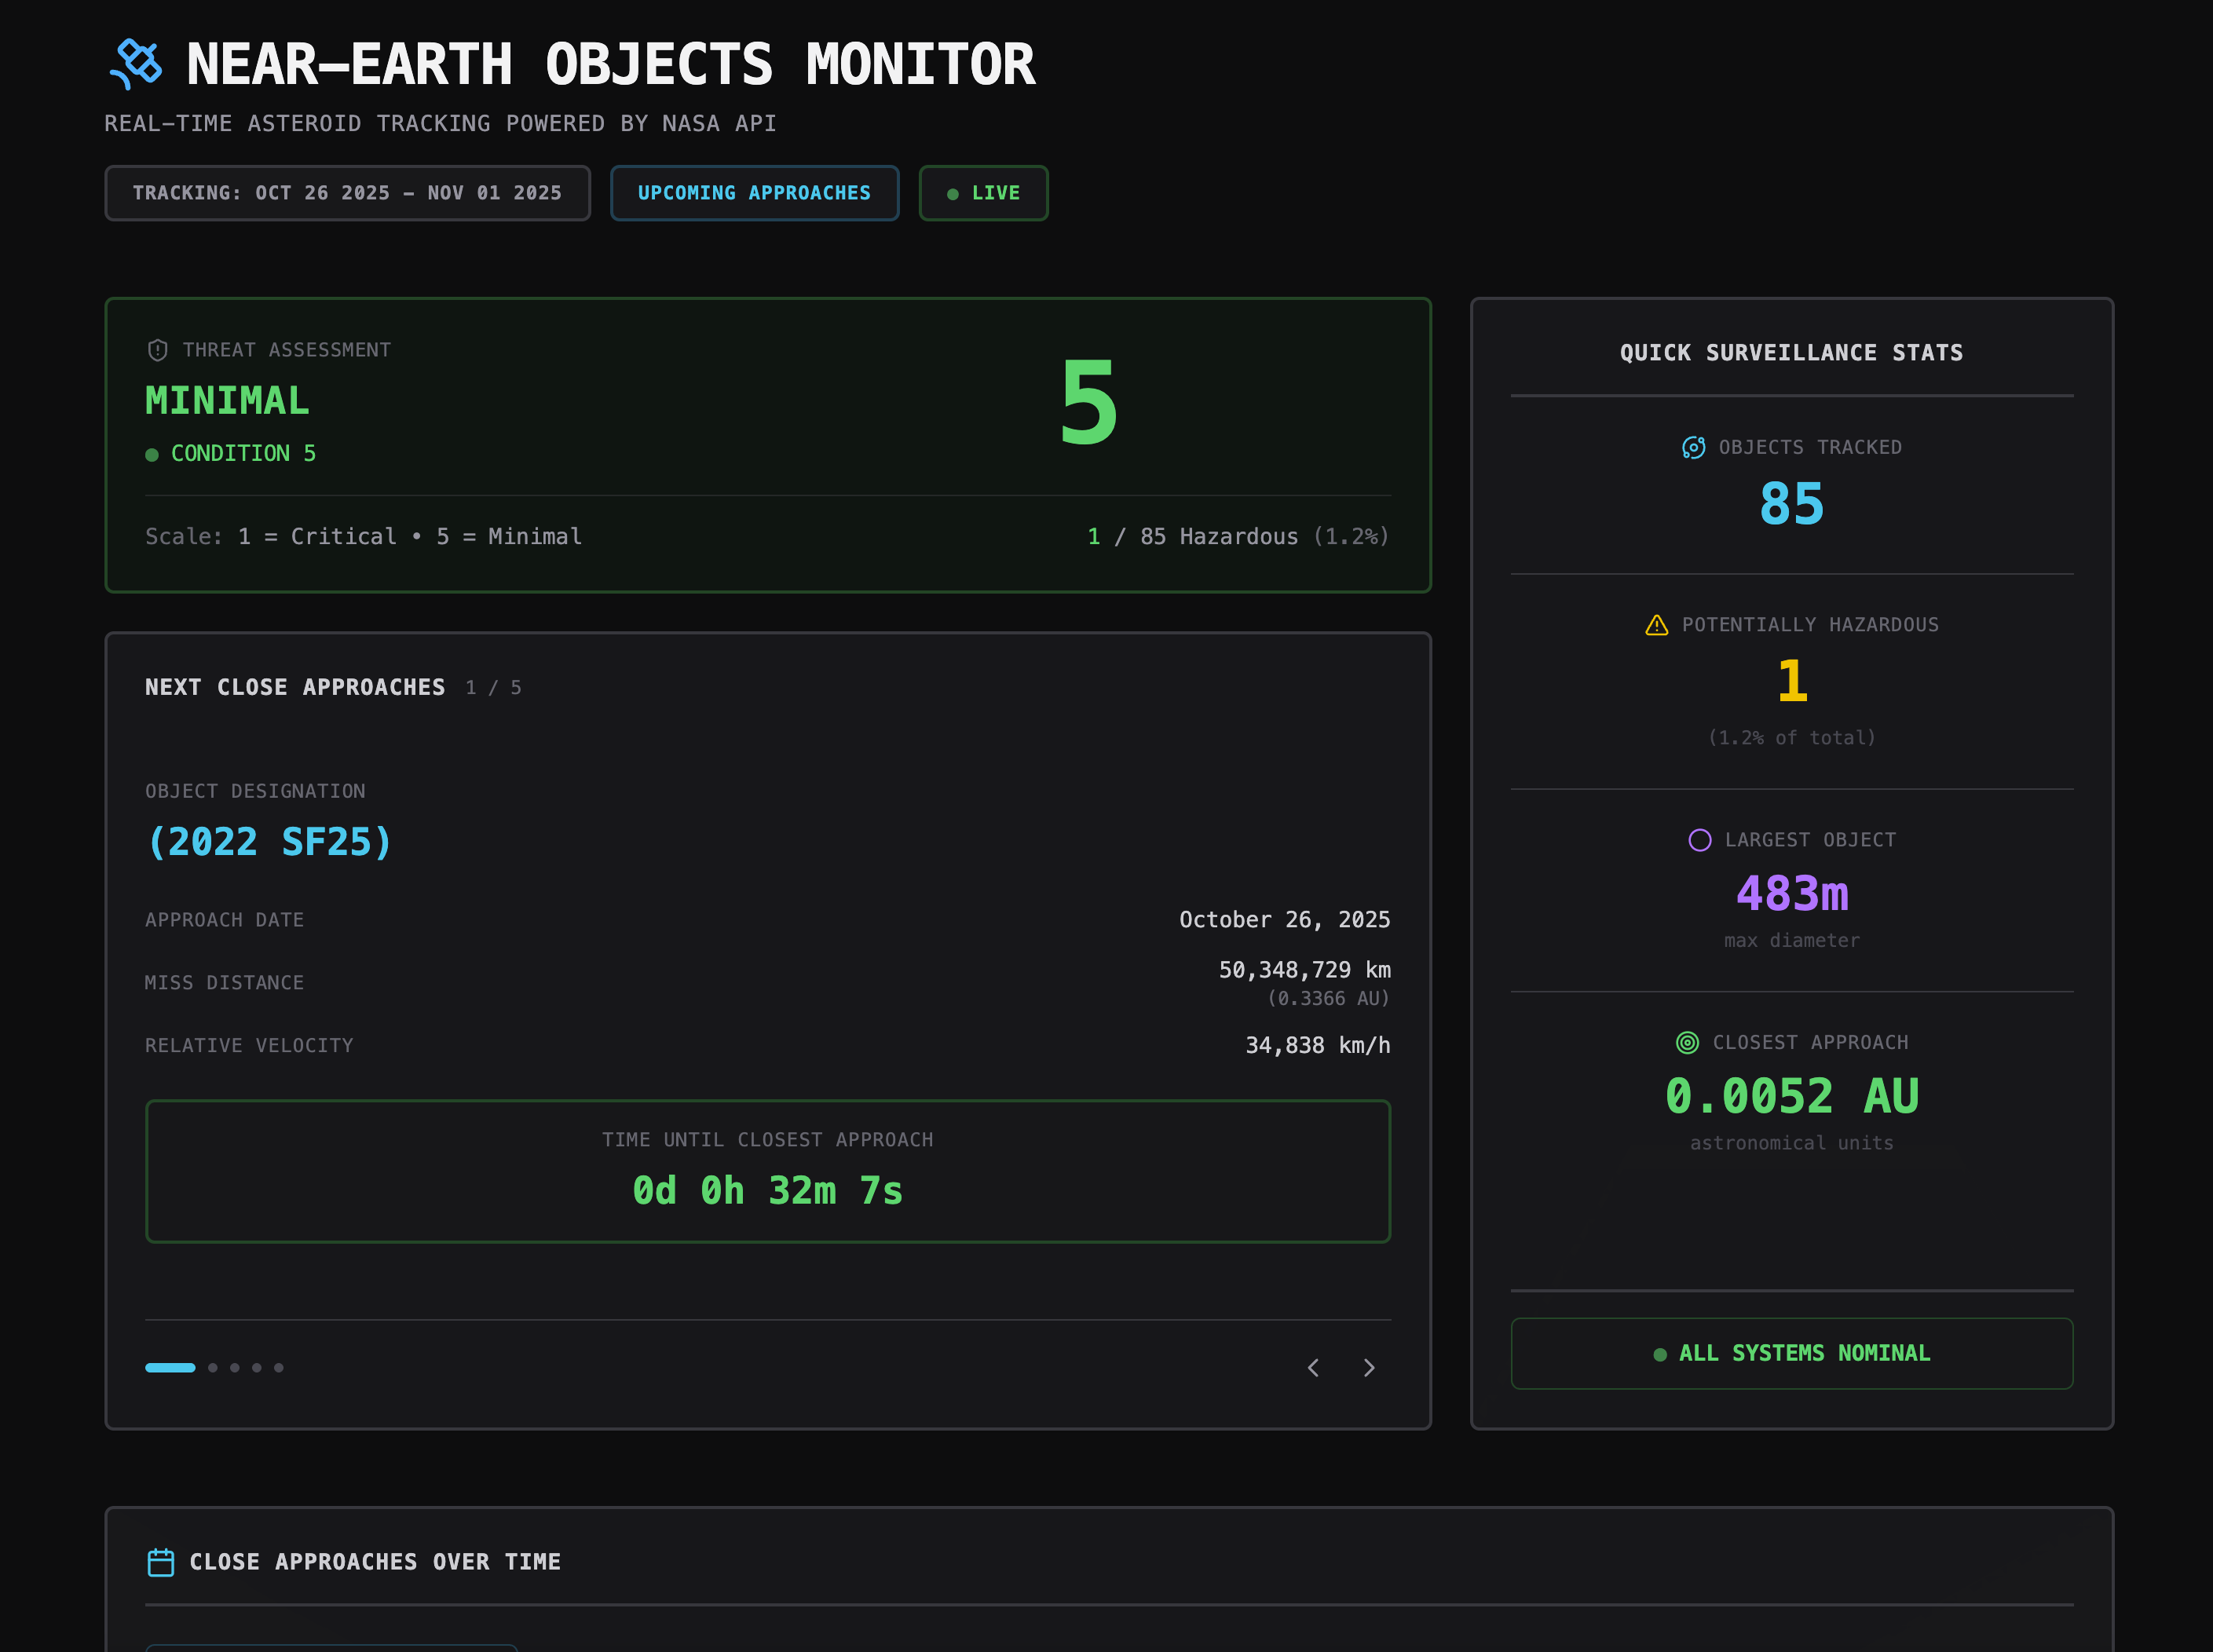Click the (2022 SF25) object designation
The image size is (2213, 1652).
[x=269, y=842]
